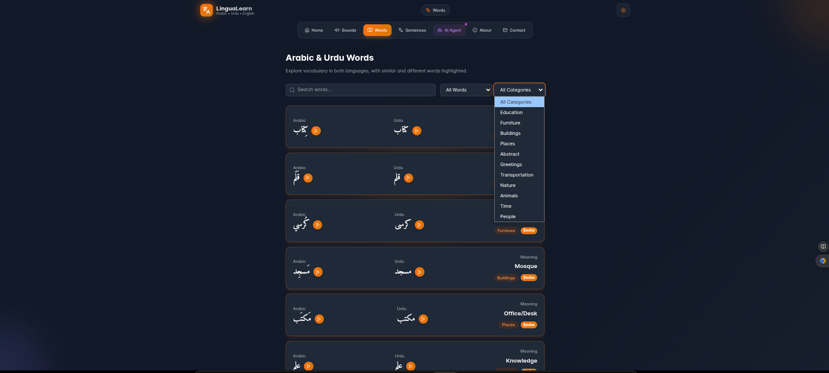This screenshot has width=829, height=373.
Task: Open the Sounds nav tab
Action: [345, 30]
